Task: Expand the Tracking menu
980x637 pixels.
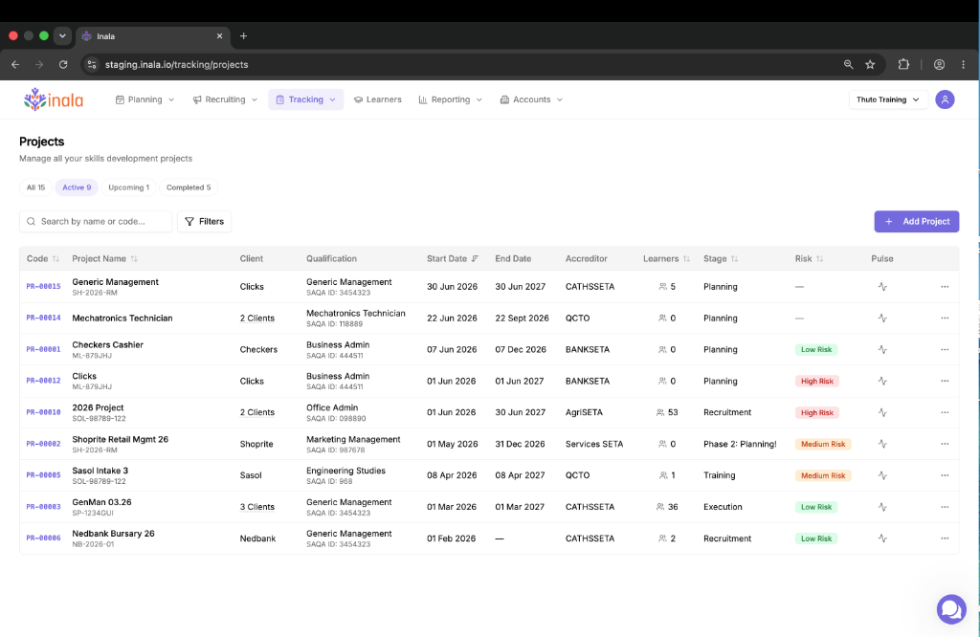Action: (305, 99)
